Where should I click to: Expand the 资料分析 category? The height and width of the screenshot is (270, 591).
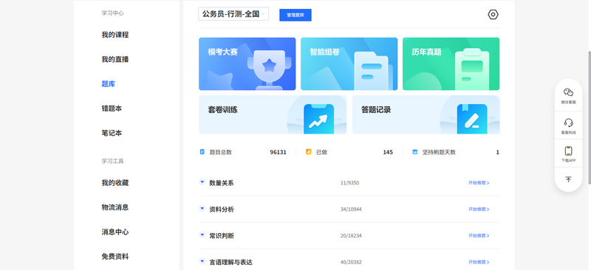pos(202,208)
